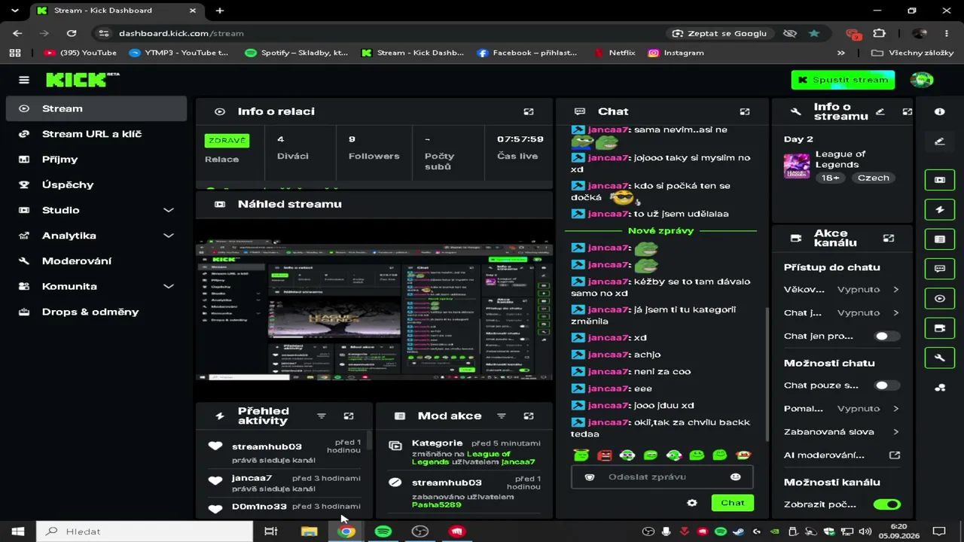Toggle channel actions card widget in right sidebar
The height and width of the screenshot is (542, 964).
940,328
